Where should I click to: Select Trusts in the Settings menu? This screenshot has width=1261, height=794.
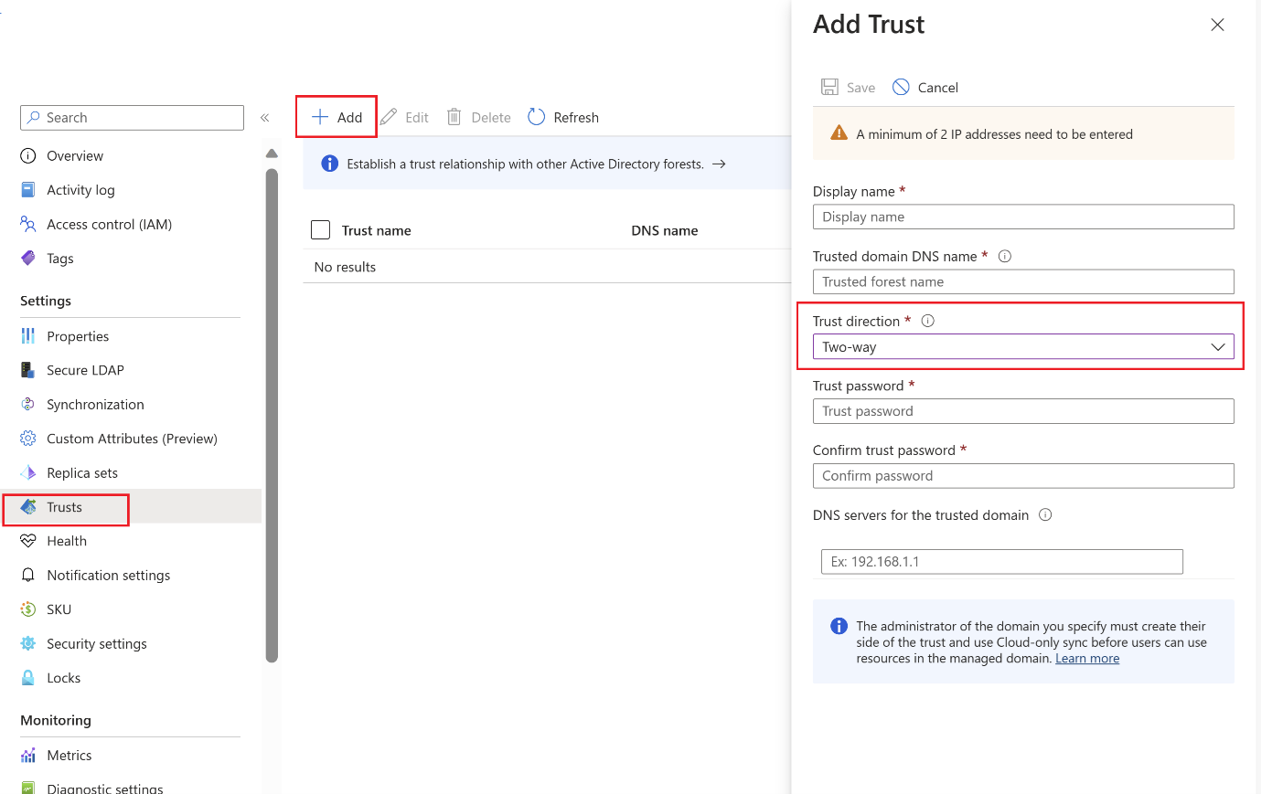pos(66,507)
